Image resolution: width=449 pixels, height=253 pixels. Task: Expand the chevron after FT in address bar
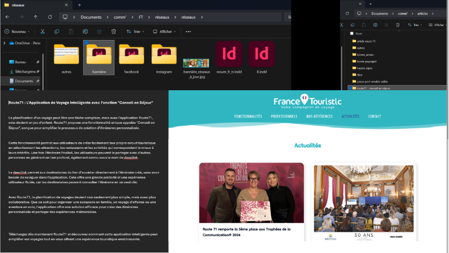pos(149,17)
